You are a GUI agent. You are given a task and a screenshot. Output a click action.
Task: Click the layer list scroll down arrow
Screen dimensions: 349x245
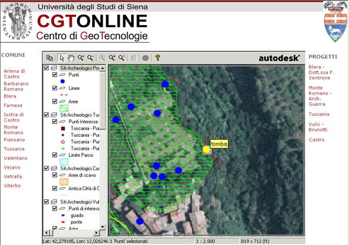(102, 227)
